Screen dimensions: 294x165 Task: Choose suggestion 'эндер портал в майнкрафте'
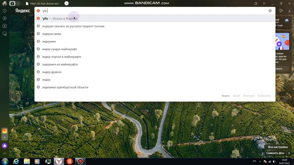click(x=155, y=56)
